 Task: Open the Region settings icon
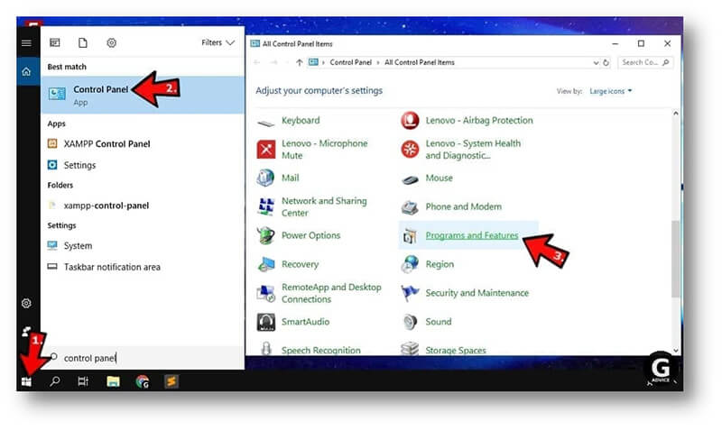click(x=410, y=264)
